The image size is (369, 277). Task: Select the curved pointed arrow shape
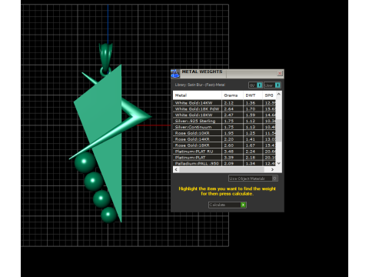click(136, 115)
